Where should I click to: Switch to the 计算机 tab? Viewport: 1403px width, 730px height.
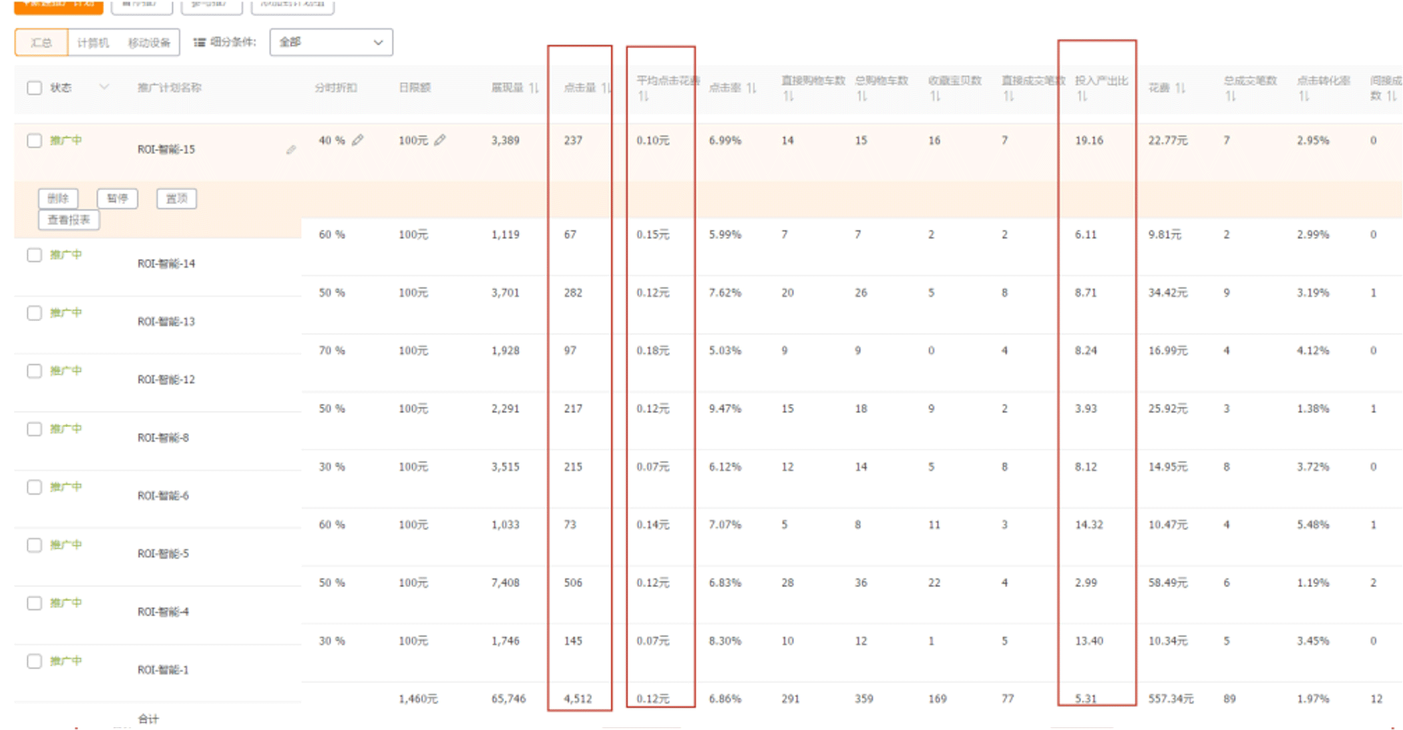click(93, 43)
